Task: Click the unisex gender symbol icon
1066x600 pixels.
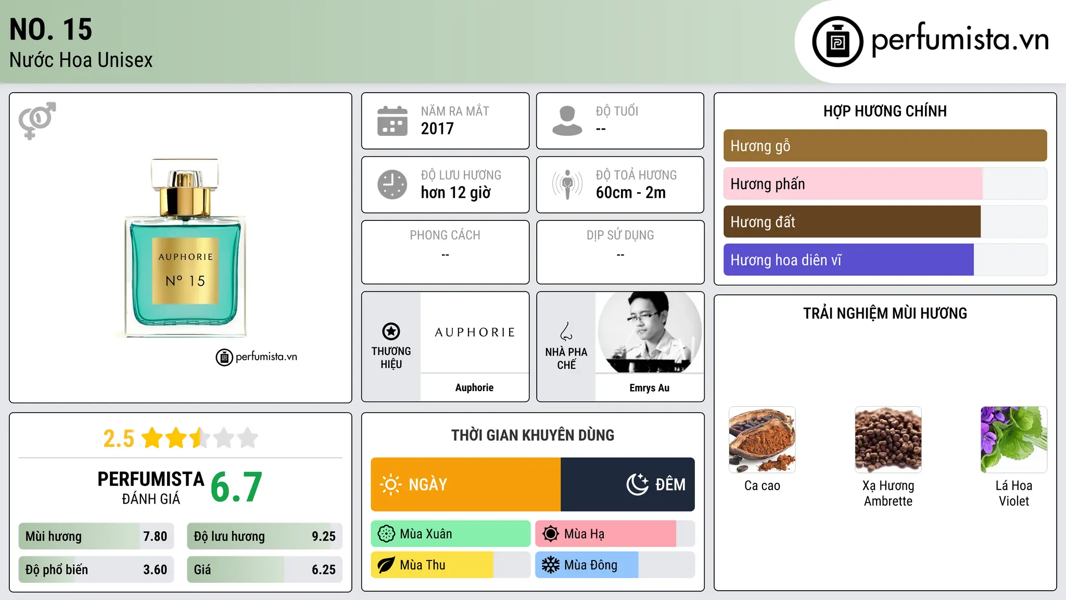Action: 37,120
